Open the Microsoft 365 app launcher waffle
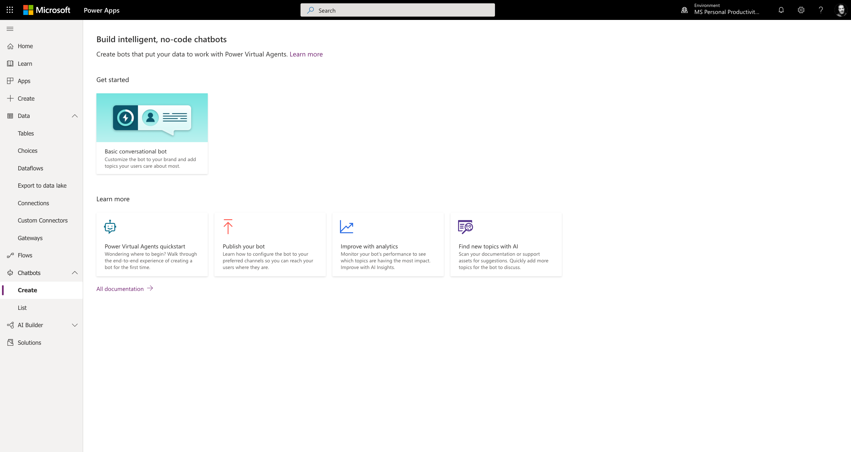The image size is (851, 452). pyautogui.click(x=10, y=10)
